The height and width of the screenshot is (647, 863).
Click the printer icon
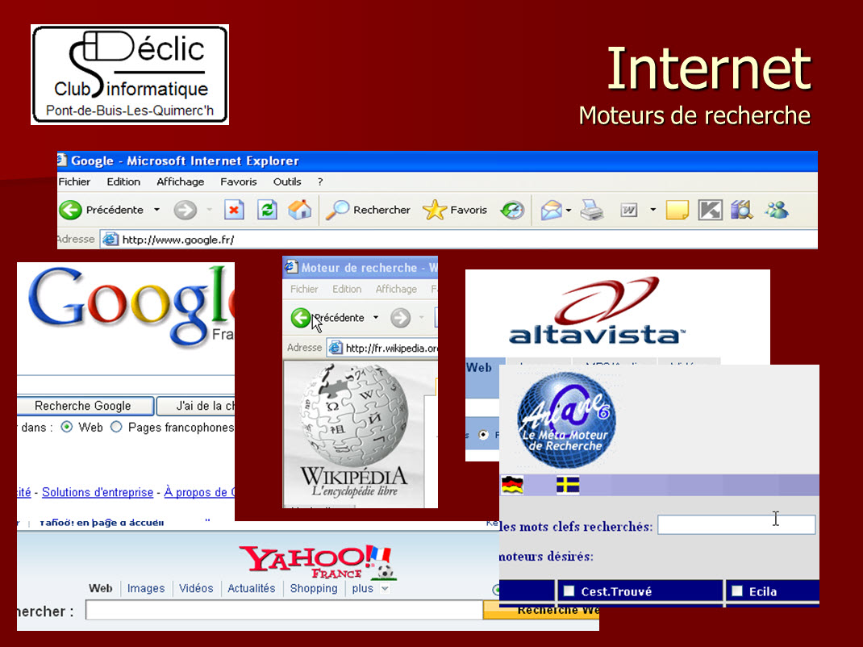[592, 210]
